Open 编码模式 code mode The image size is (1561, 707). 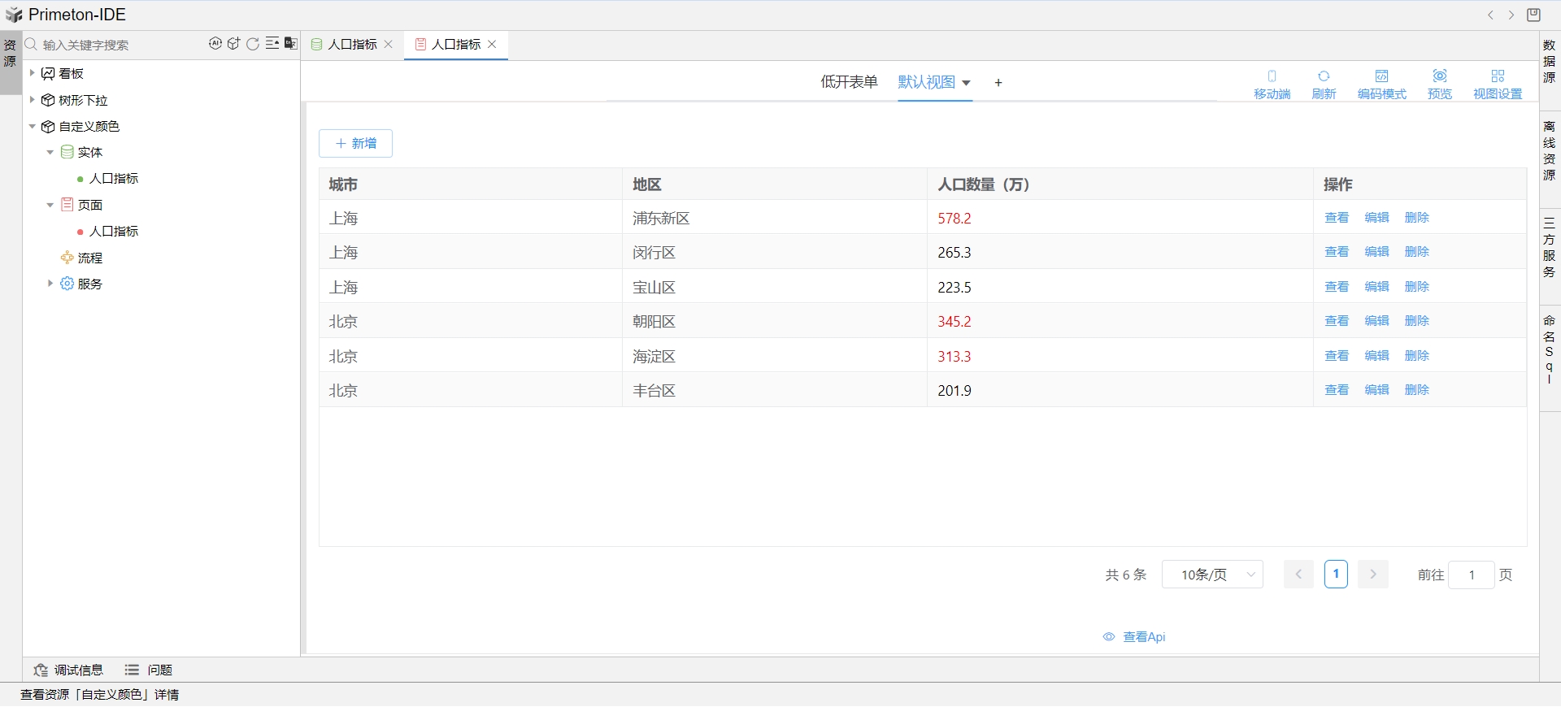(x=1381, y=84)
